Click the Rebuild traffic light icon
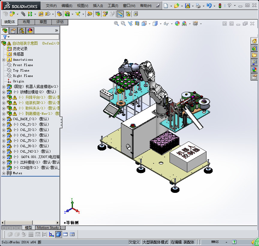Viewport: 259px width, 246px height. [220, 6]
